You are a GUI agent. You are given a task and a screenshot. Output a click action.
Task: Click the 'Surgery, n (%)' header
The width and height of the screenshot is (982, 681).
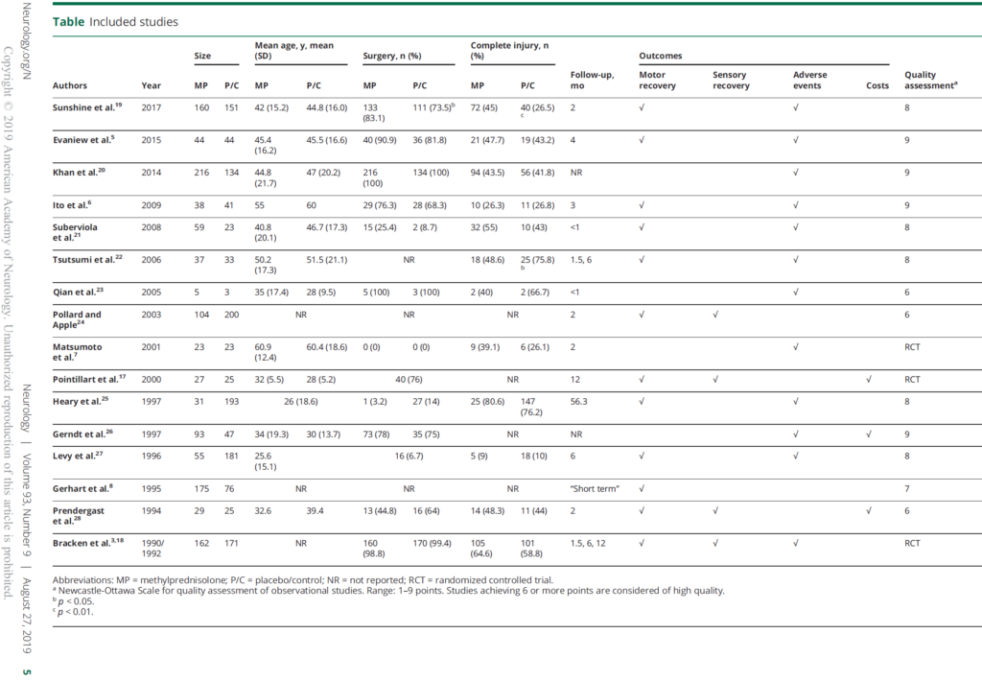392,56
